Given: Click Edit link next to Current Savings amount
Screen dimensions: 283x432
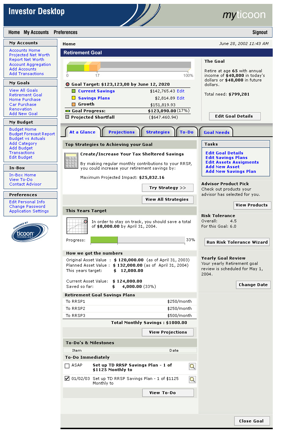Looking at the screenshot, I should 180,91.
